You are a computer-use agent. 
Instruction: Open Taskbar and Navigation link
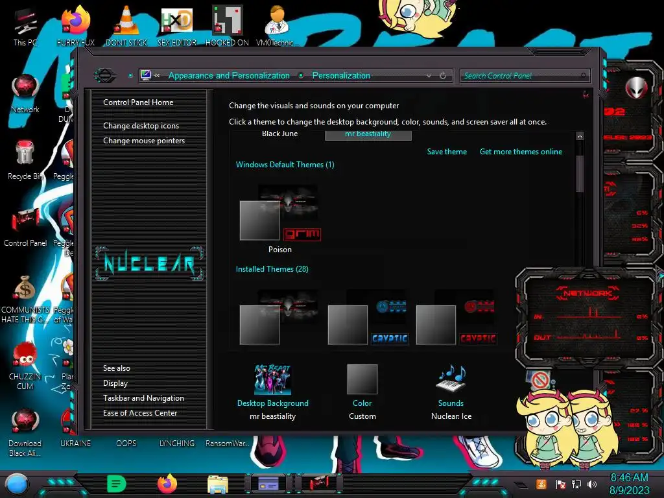(x=143, y=398)
